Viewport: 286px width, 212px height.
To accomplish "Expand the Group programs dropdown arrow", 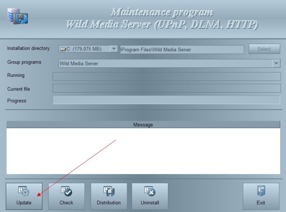I will (x=276, y=63).
